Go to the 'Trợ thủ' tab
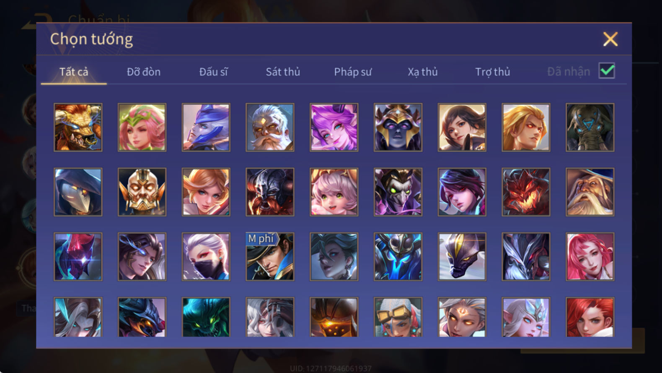662x373 pixels. (x=493, y=72)
